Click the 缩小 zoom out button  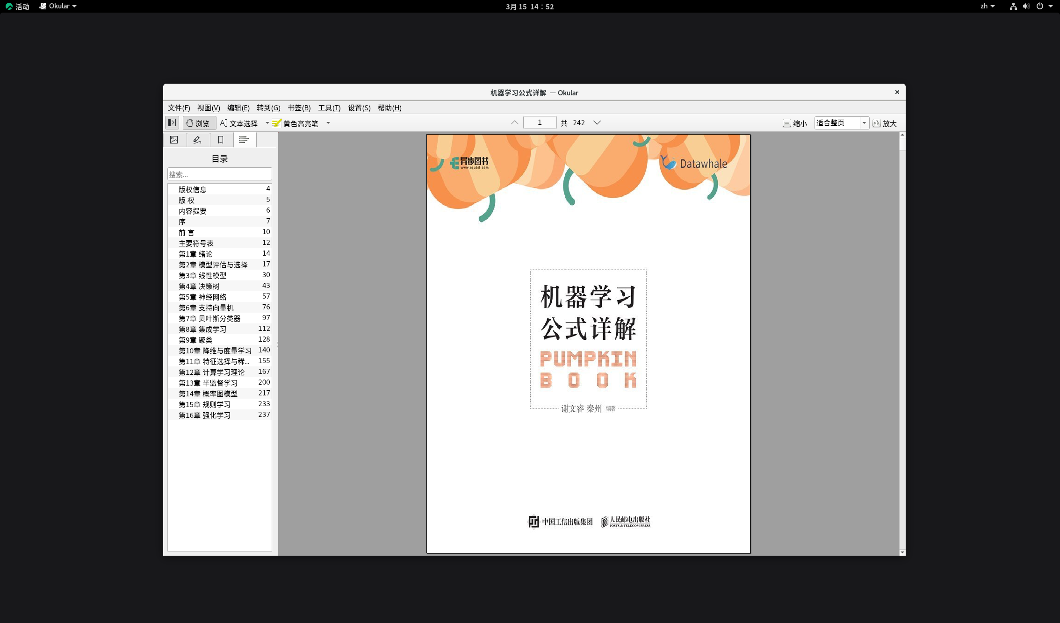tap(795, 123)
